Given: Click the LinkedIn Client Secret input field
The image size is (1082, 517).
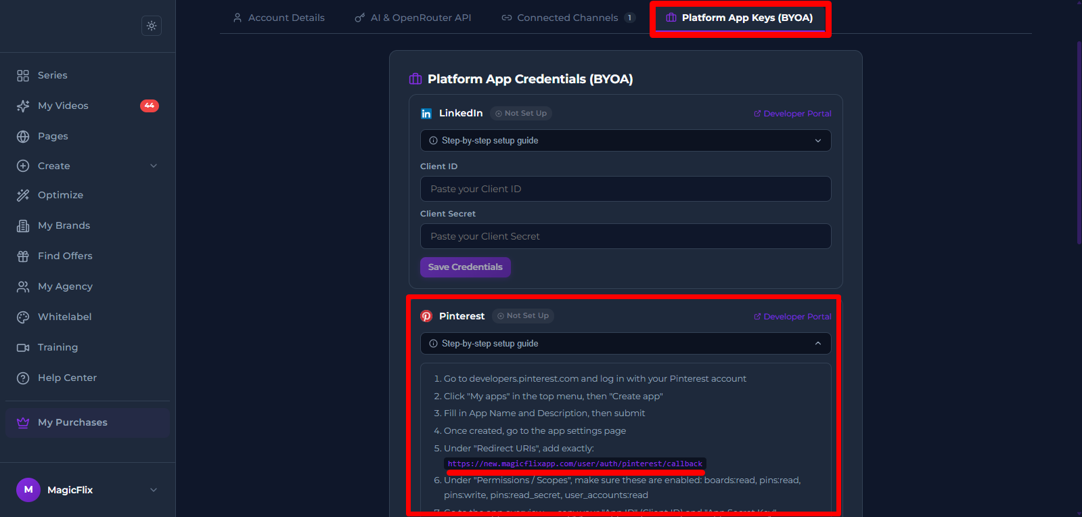Looking at the screenshot, I should (626, 236).
